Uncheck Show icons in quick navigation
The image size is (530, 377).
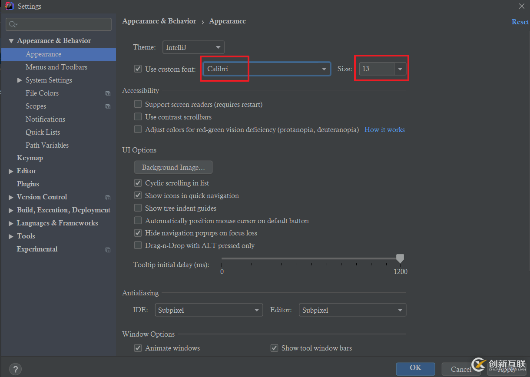(138, 195)
